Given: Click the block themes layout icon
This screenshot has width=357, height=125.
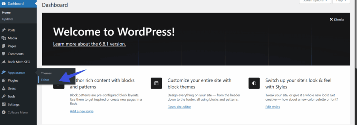Looking at the screenshot, I should click(x=157, y=83).
